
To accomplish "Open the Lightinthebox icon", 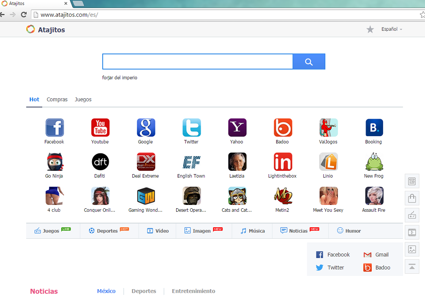I will (x=283, y=161).
